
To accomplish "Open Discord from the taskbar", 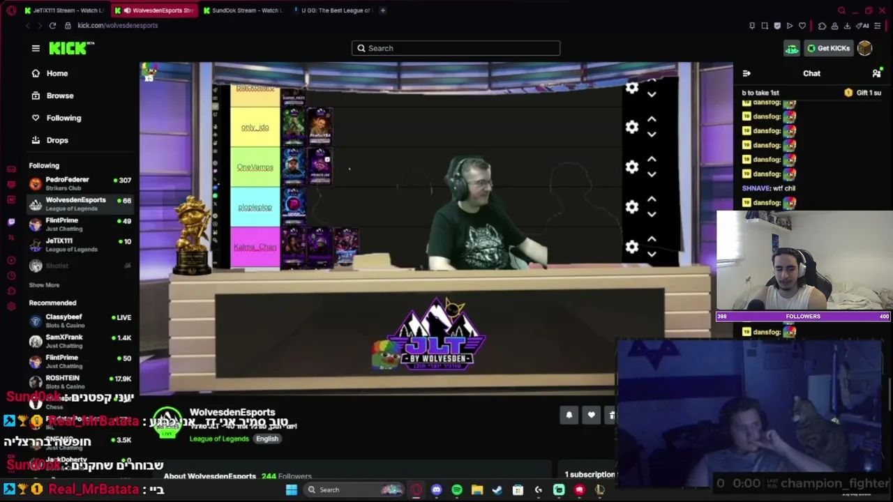I will pyautogui.click(x=437, y=489).
